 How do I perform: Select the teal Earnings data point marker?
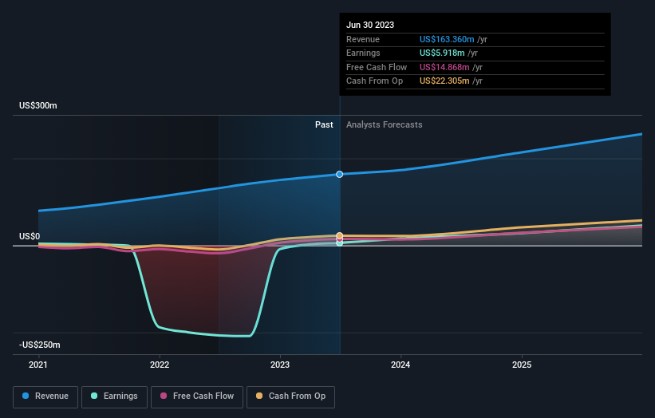click(x=340, y=243)
